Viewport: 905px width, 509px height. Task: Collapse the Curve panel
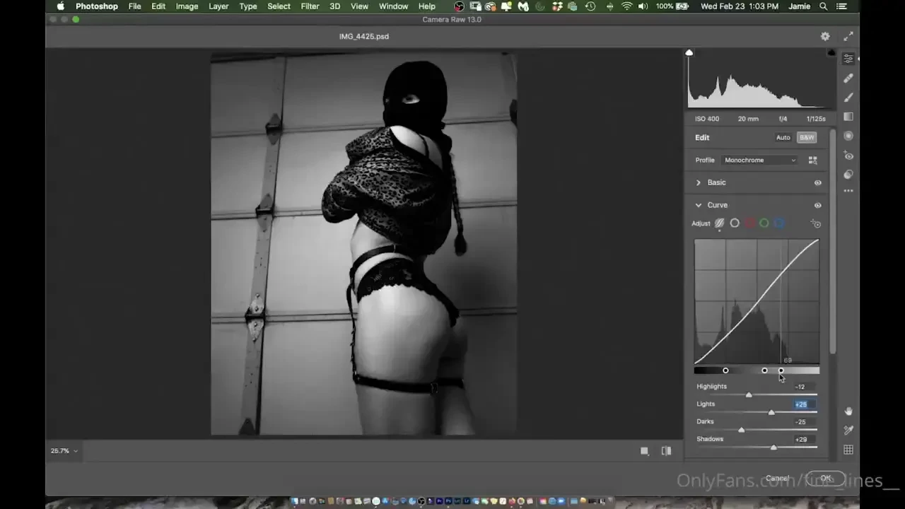click(x=699, y=204)
